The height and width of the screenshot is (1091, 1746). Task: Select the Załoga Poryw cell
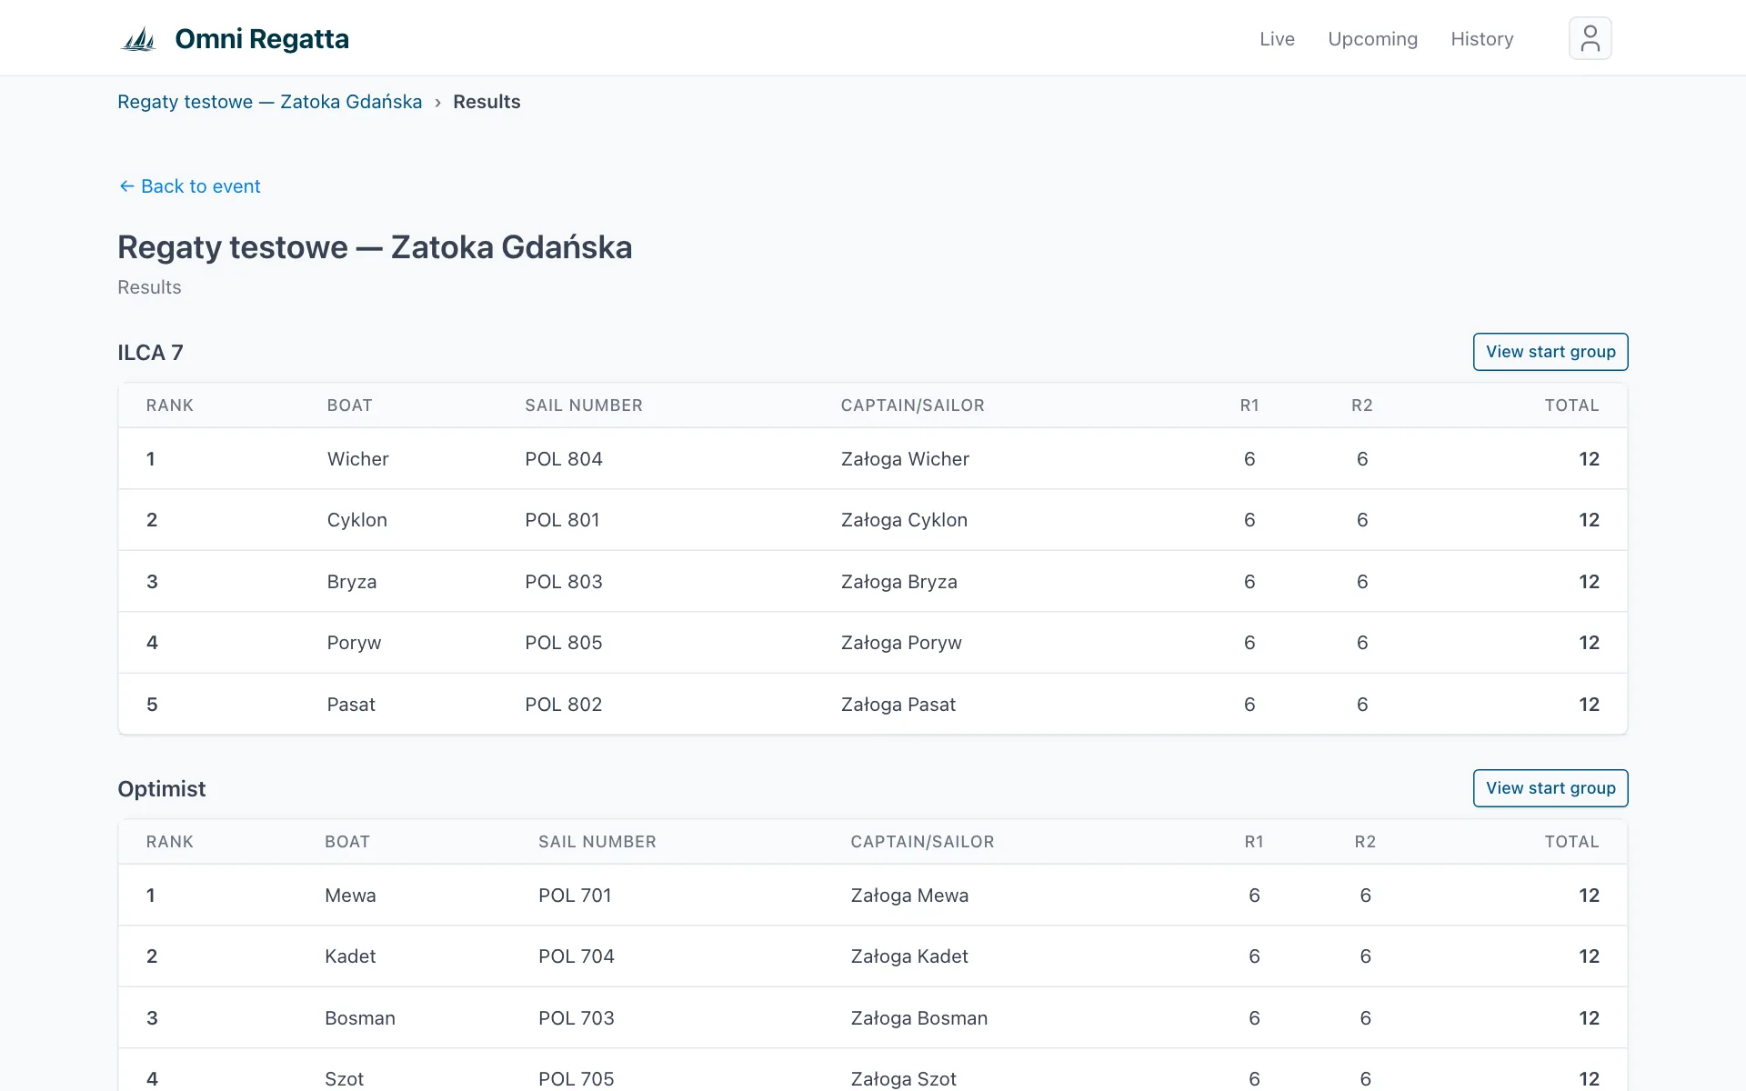(x=901, y=643)
